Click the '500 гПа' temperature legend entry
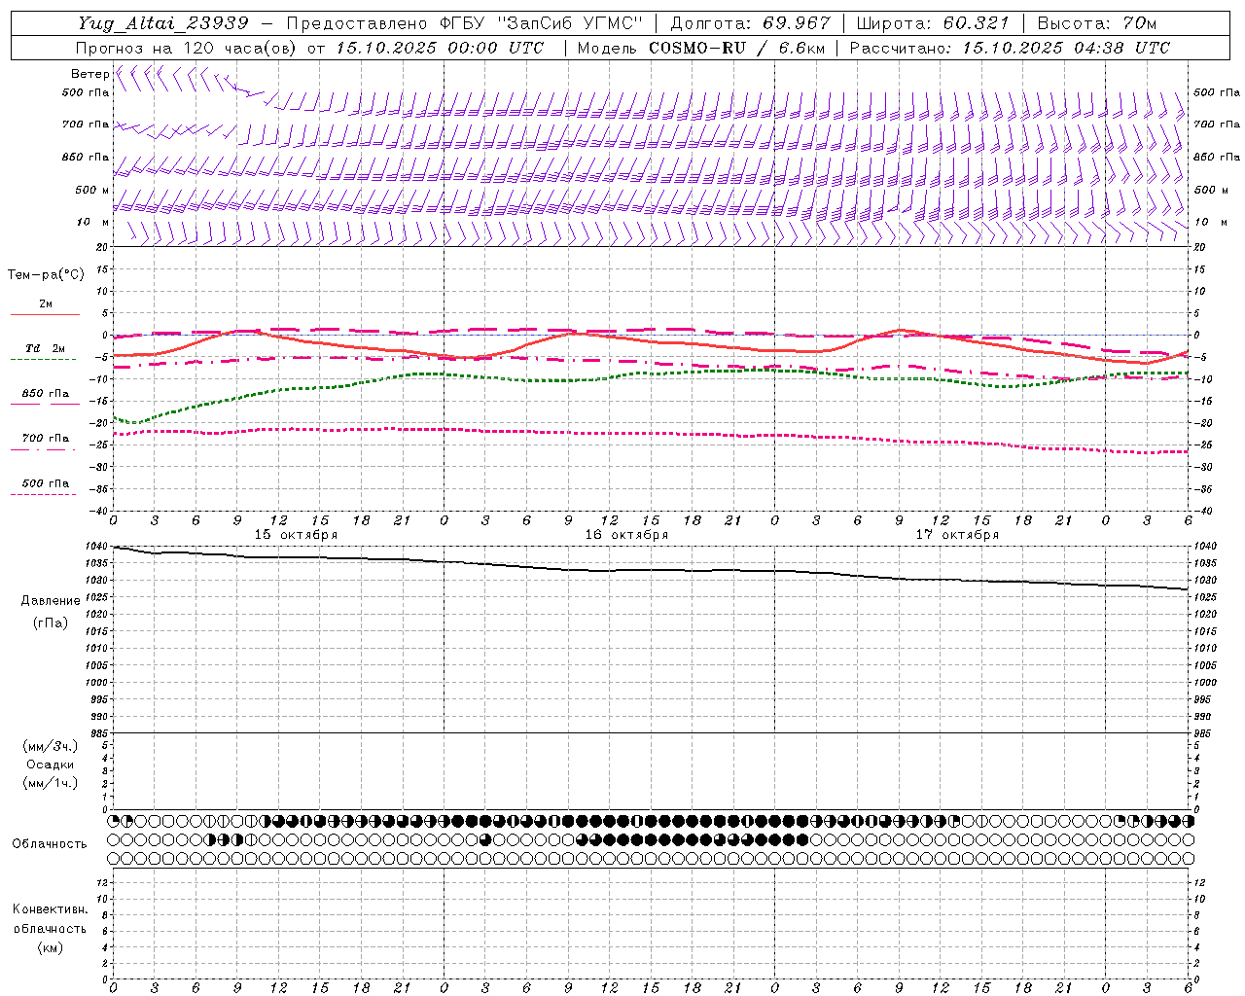 click(x=46, y=483)
